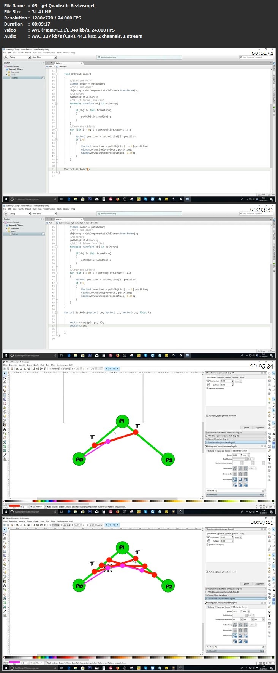Select Inkscape node edit tool in 00:05:34 frame
Image resolution: width=278 pixels, height=673 pixels.
5,378
